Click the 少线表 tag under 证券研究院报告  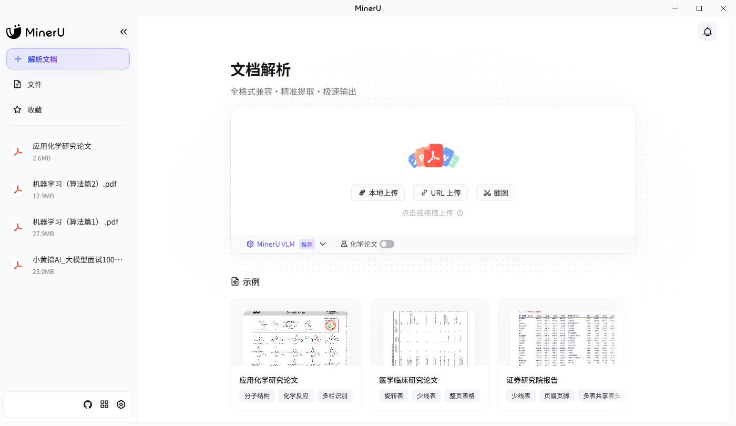[x=521, y=395]
